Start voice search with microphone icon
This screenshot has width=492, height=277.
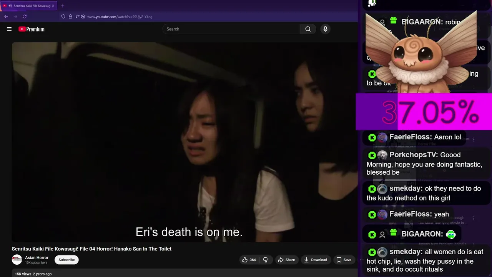click(325, 29)
